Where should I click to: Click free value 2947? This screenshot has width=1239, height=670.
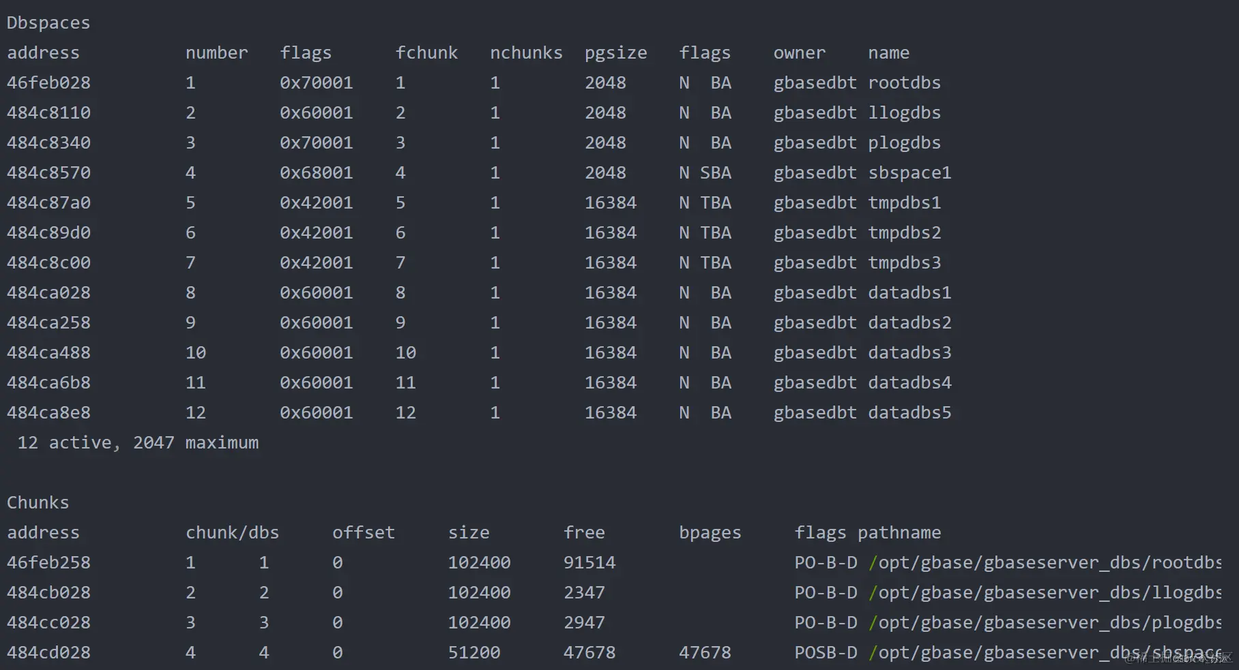[584, 623]
